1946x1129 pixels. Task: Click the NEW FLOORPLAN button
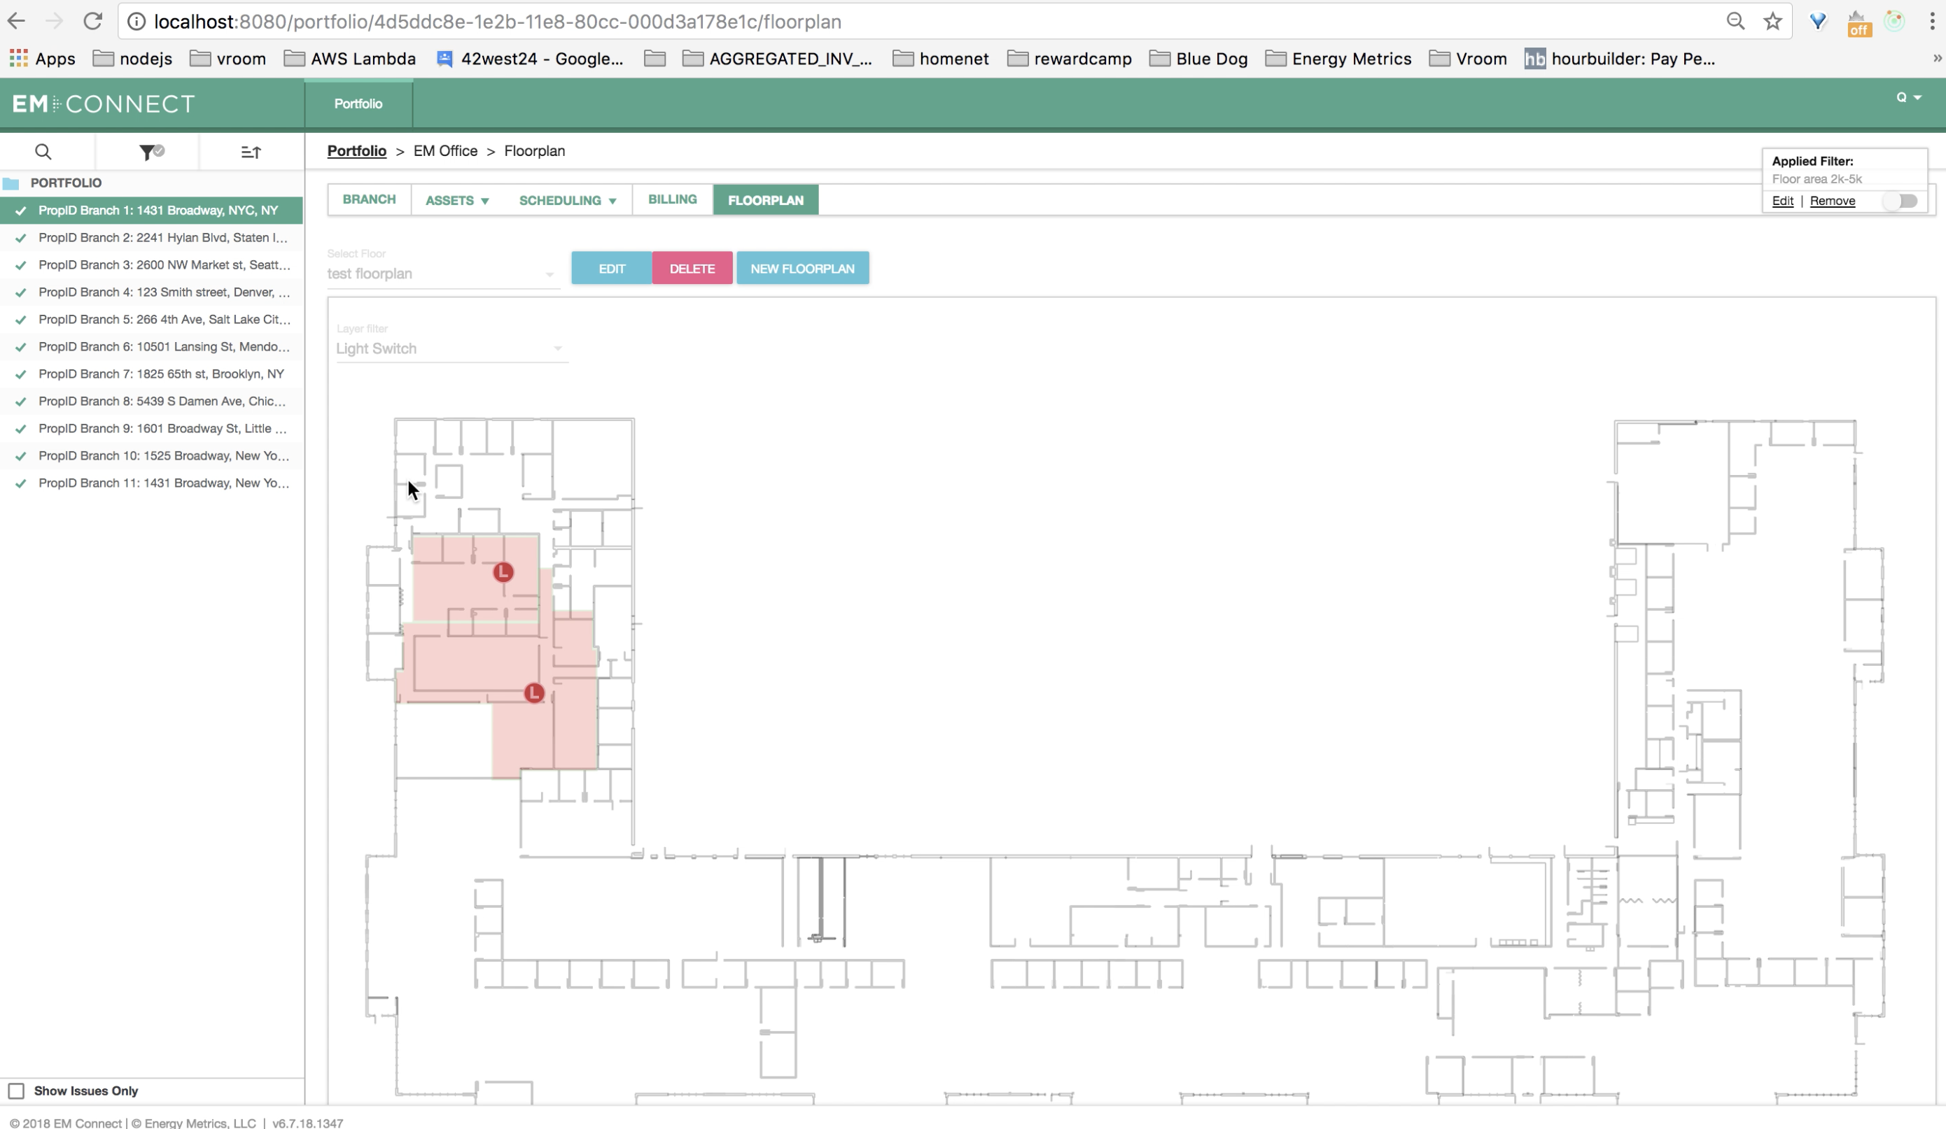click(x=802, y=269)
